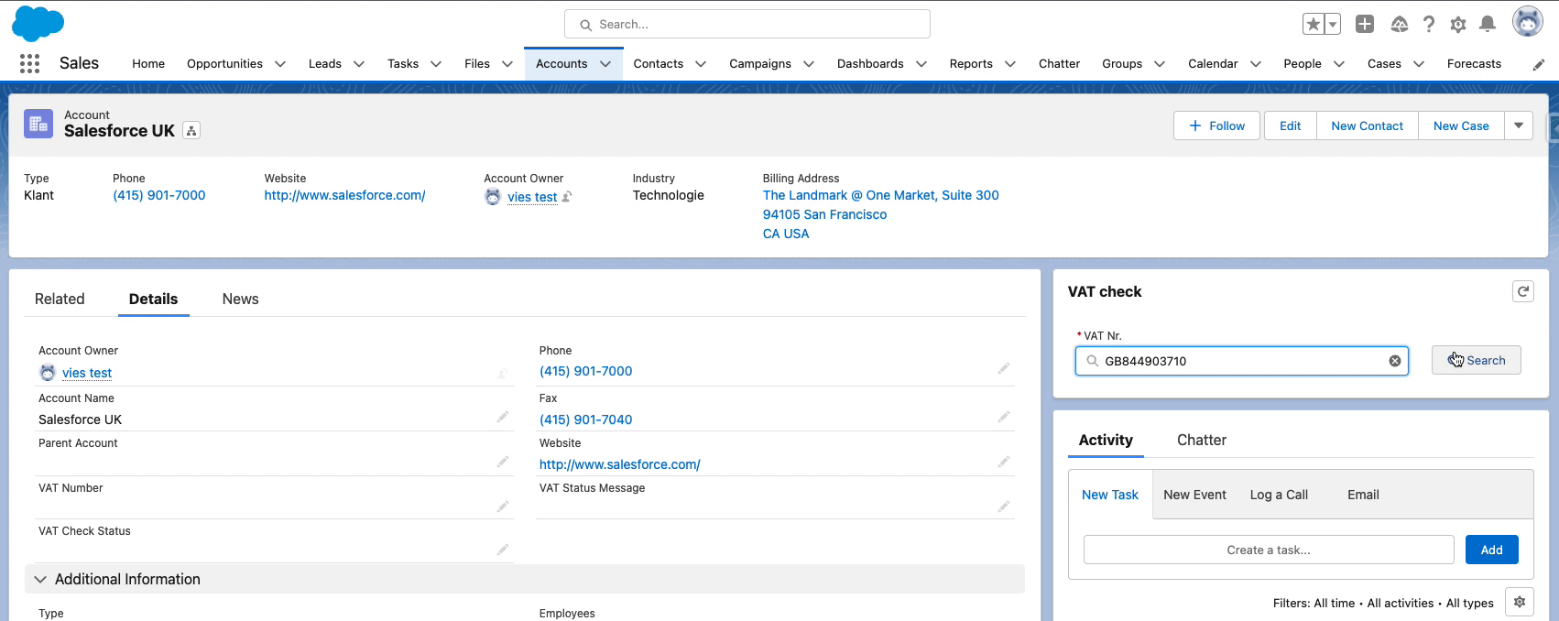Screen dimensions: 1559x621
Task: Open the Notifications bell
Action: [1488, 25]
